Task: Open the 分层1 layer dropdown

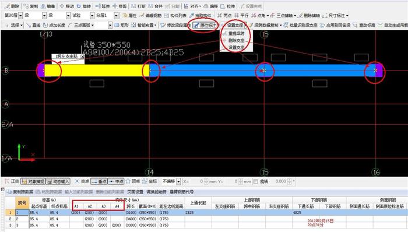Action: (x=116, y=16)
